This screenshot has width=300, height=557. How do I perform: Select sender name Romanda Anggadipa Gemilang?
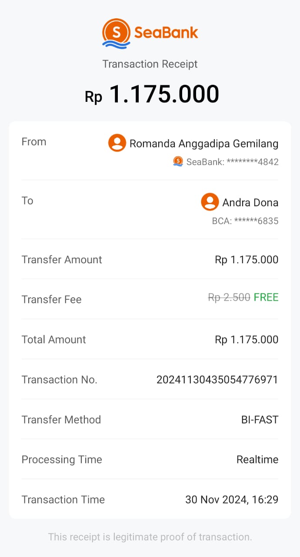tap(204, 144)
